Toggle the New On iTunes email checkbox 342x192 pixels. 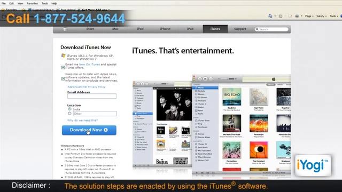63,68
